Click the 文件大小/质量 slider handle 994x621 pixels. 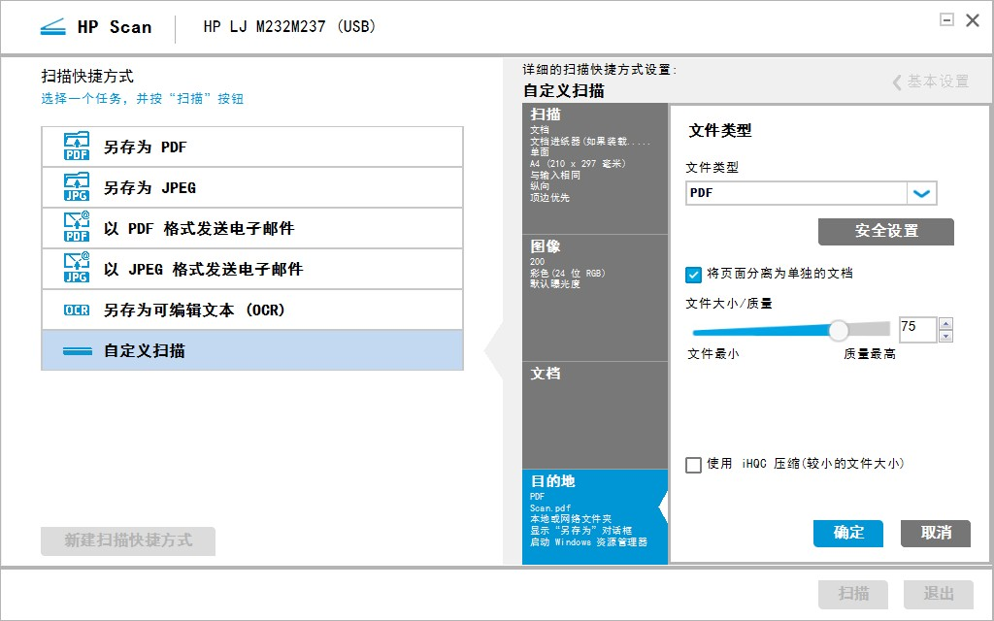coord(839,330)
